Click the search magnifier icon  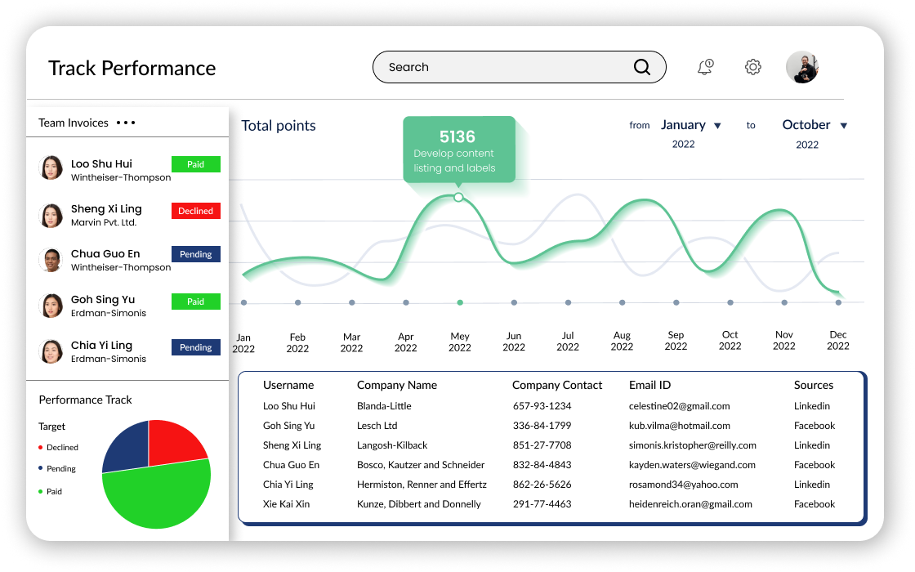(x=642, y=67)
